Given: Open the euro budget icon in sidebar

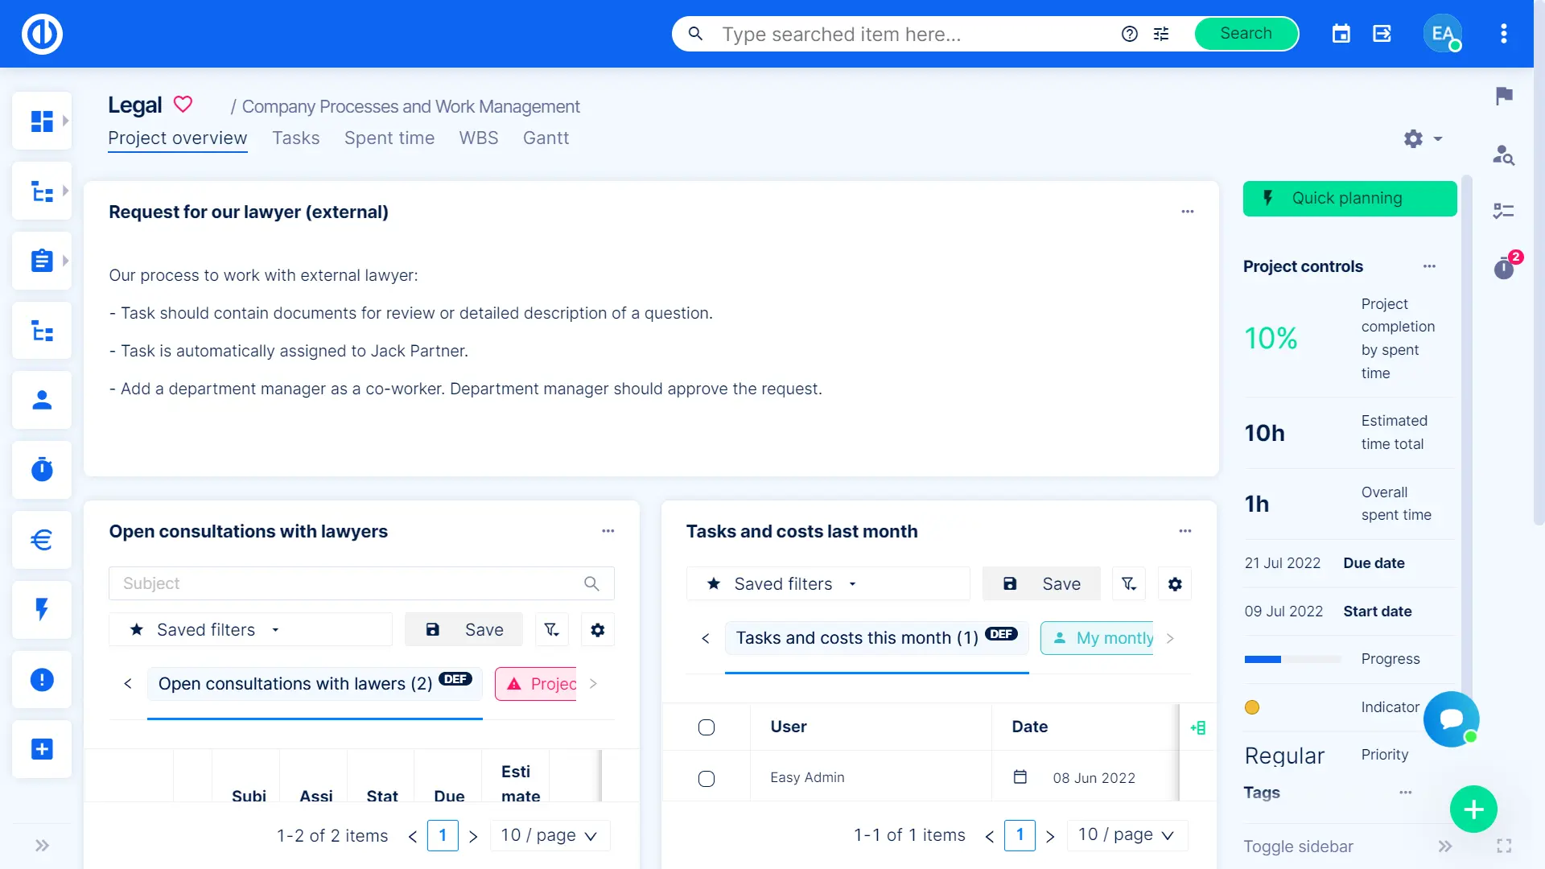Looking at the screenshot, I should [42, 539].
